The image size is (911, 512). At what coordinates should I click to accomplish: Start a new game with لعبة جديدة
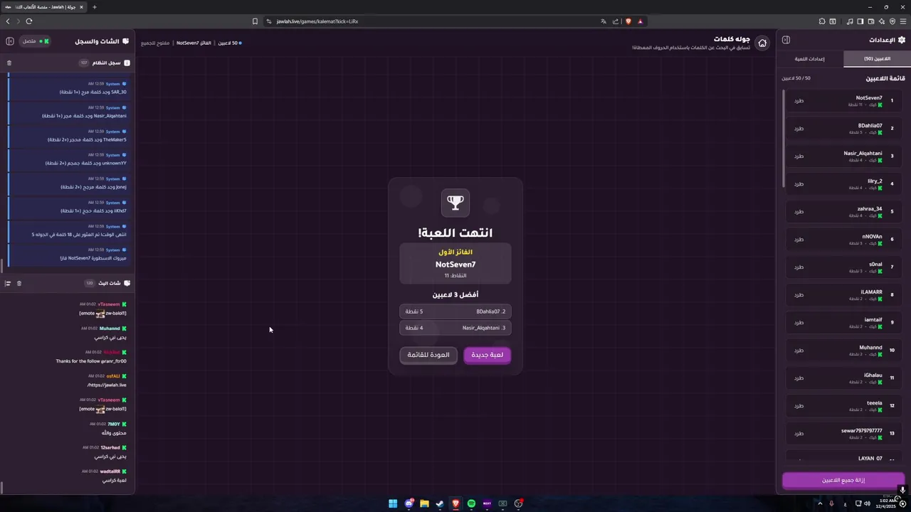pyautogui.click(x=488, y=355)
